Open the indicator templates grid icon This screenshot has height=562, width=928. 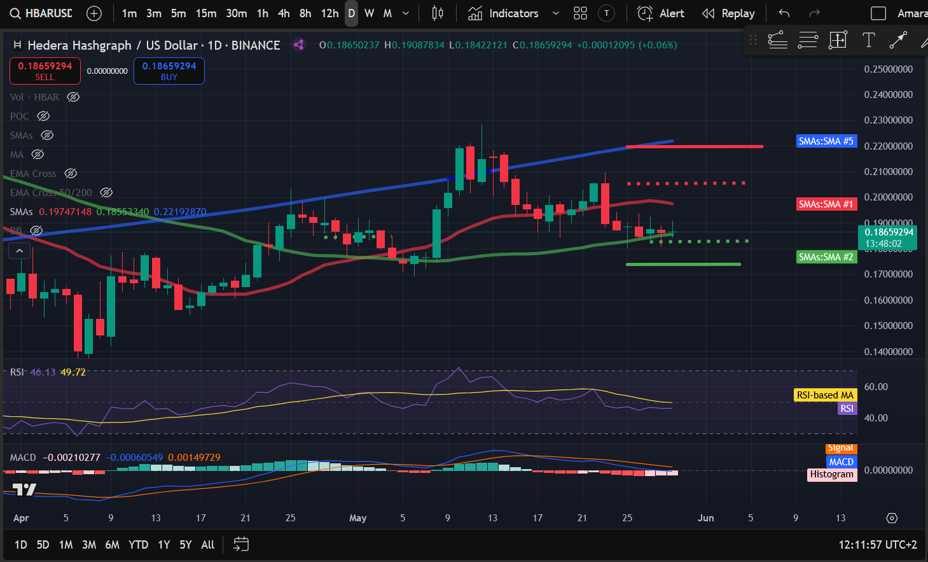[x=580, y=13]
